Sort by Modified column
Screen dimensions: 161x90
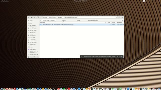120,22
